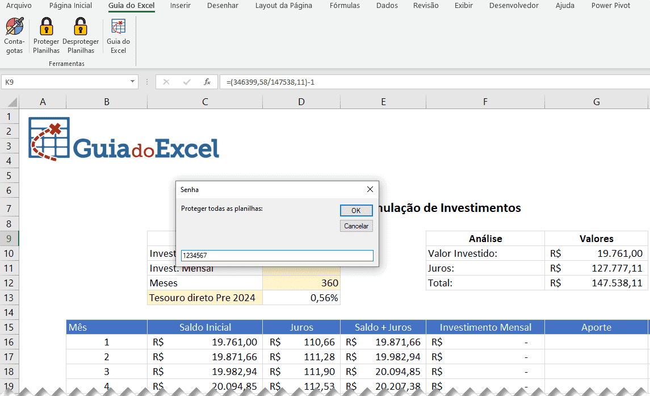
Task: Click the formula bar cancel X icon
Action: (x=166, y=82)
